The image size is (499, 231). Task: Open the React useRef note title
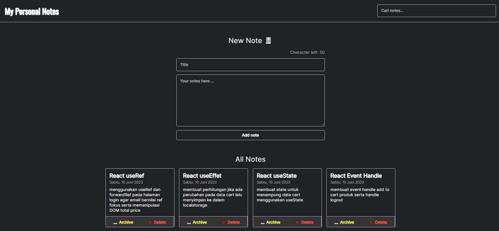(127, 176)
